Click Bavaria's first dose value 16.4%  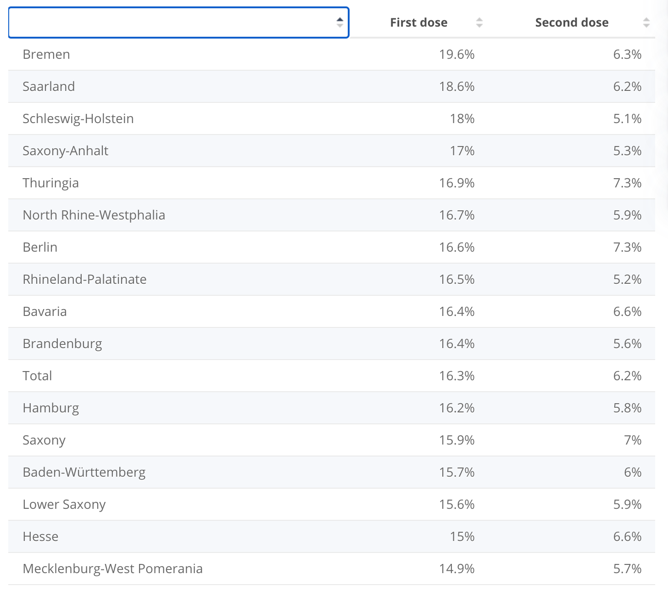(x=456, y=311)
